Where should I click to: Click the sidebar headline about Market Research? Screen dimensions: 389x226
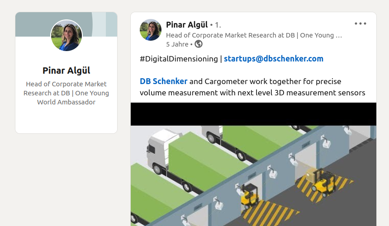coord(66,93)
